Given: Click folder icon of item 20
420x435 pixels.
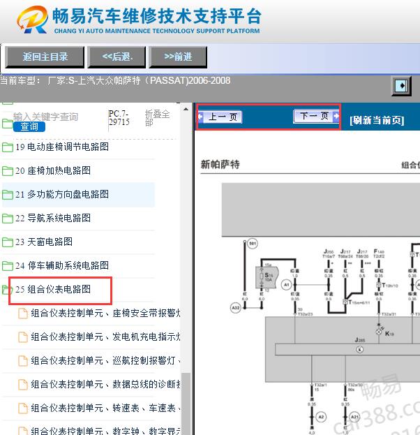Looking at the screenshot, I should pos(8,171).
